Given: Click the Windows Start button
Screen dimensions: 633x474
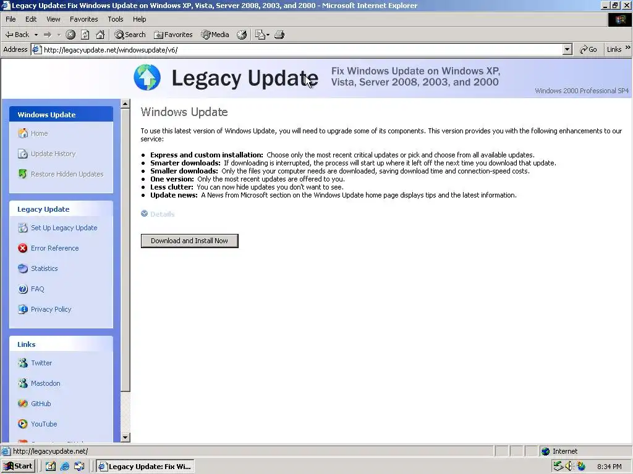Looking at the screenshot, I should (18, 467).
